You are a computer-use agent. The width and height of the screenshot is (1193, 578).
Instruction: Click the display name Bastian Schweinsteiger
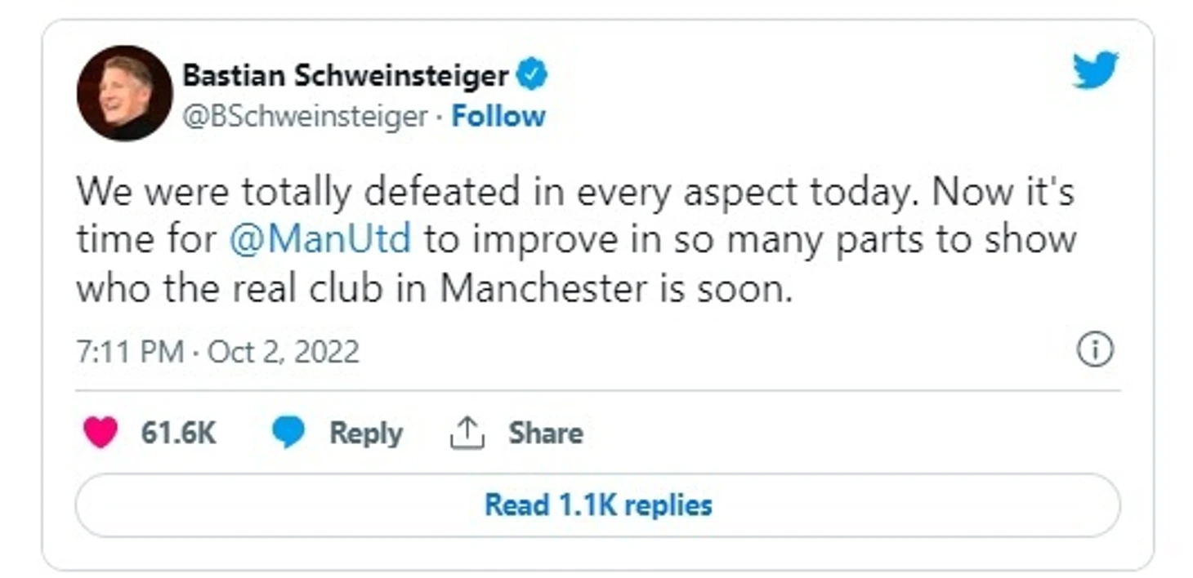click(x=345, y=76)
